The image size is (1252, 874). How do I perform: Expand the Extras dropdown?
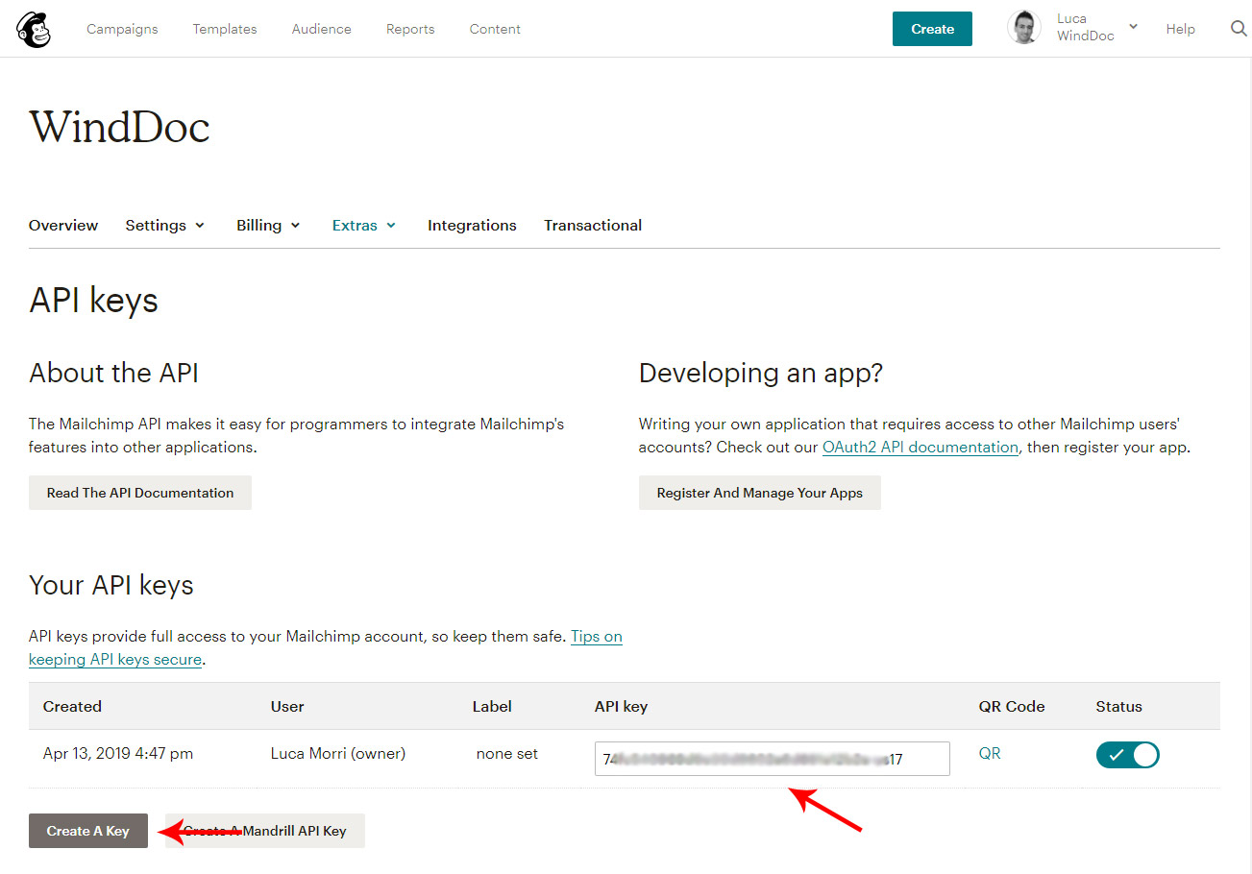coord(364,226)
